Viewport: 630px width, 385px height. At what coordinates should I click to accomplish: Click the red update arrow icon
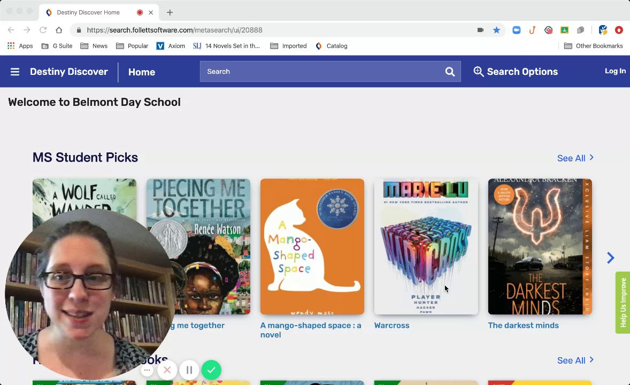(619, 30)
